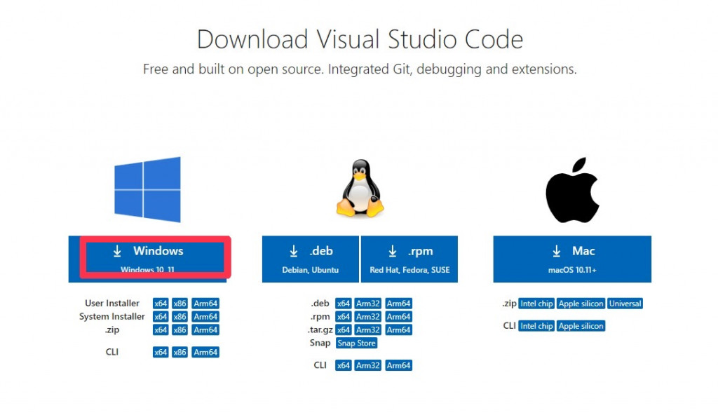Select Arm32 for Linux CLI
Viewport: 718px width, 415px height.
368,365
